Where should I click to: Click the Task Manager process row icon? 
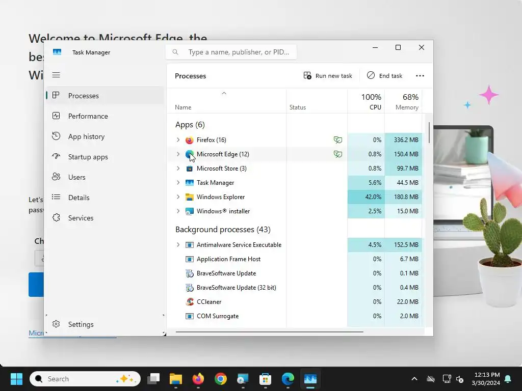(190, 183)
